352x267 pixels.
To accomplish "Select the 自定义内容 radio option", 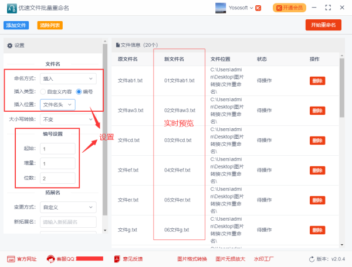I will point(43,91).
